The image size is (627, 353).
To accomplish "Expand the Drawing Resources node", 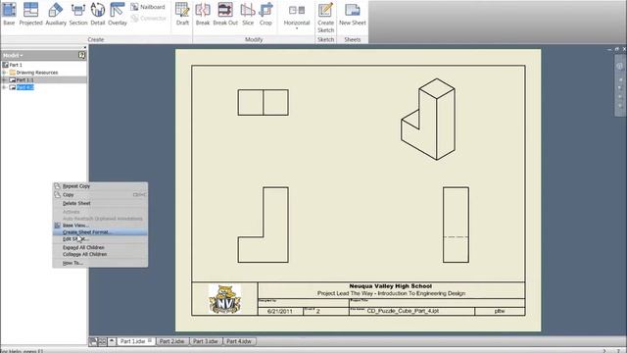I will pos(4,73).
